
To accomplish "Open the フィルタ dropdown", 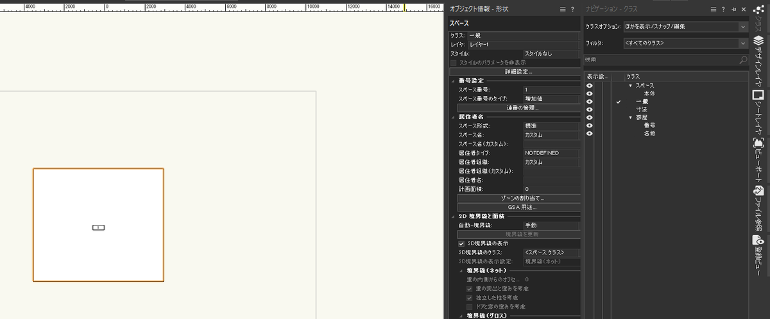I will pos(685,43).
